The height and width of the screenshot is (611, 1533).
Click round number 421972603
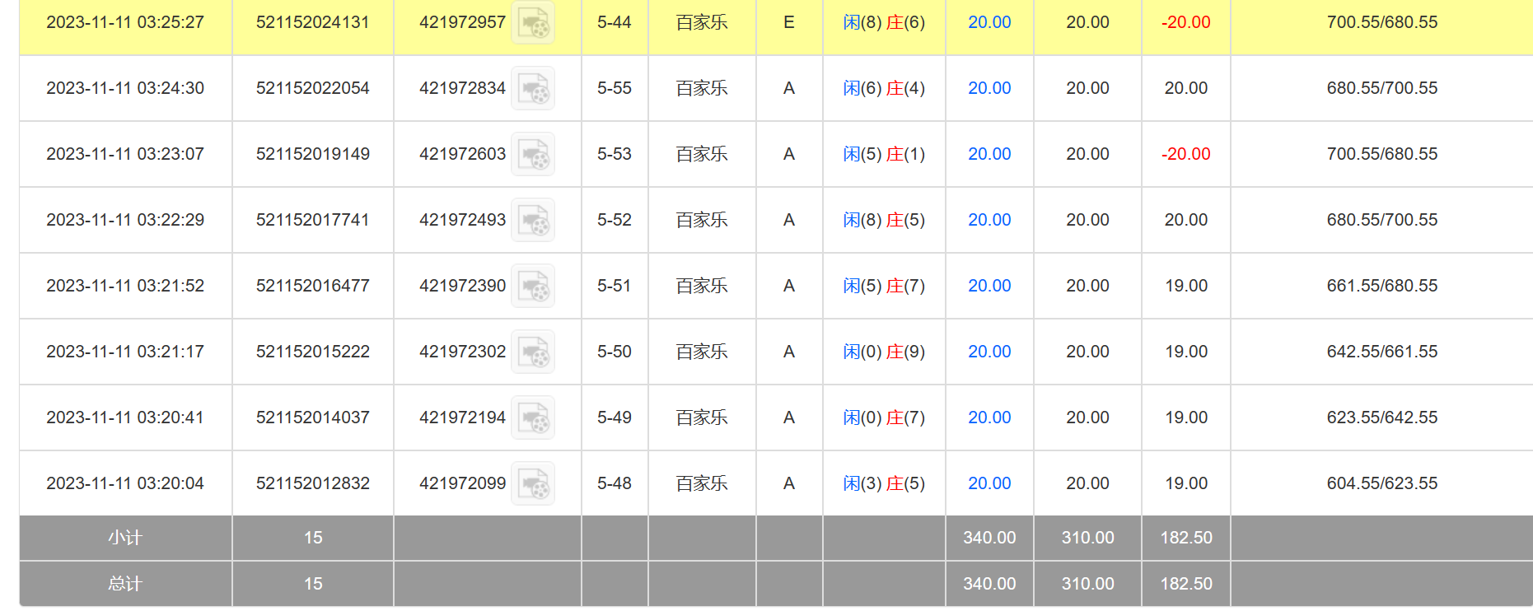tap(462, 154)
